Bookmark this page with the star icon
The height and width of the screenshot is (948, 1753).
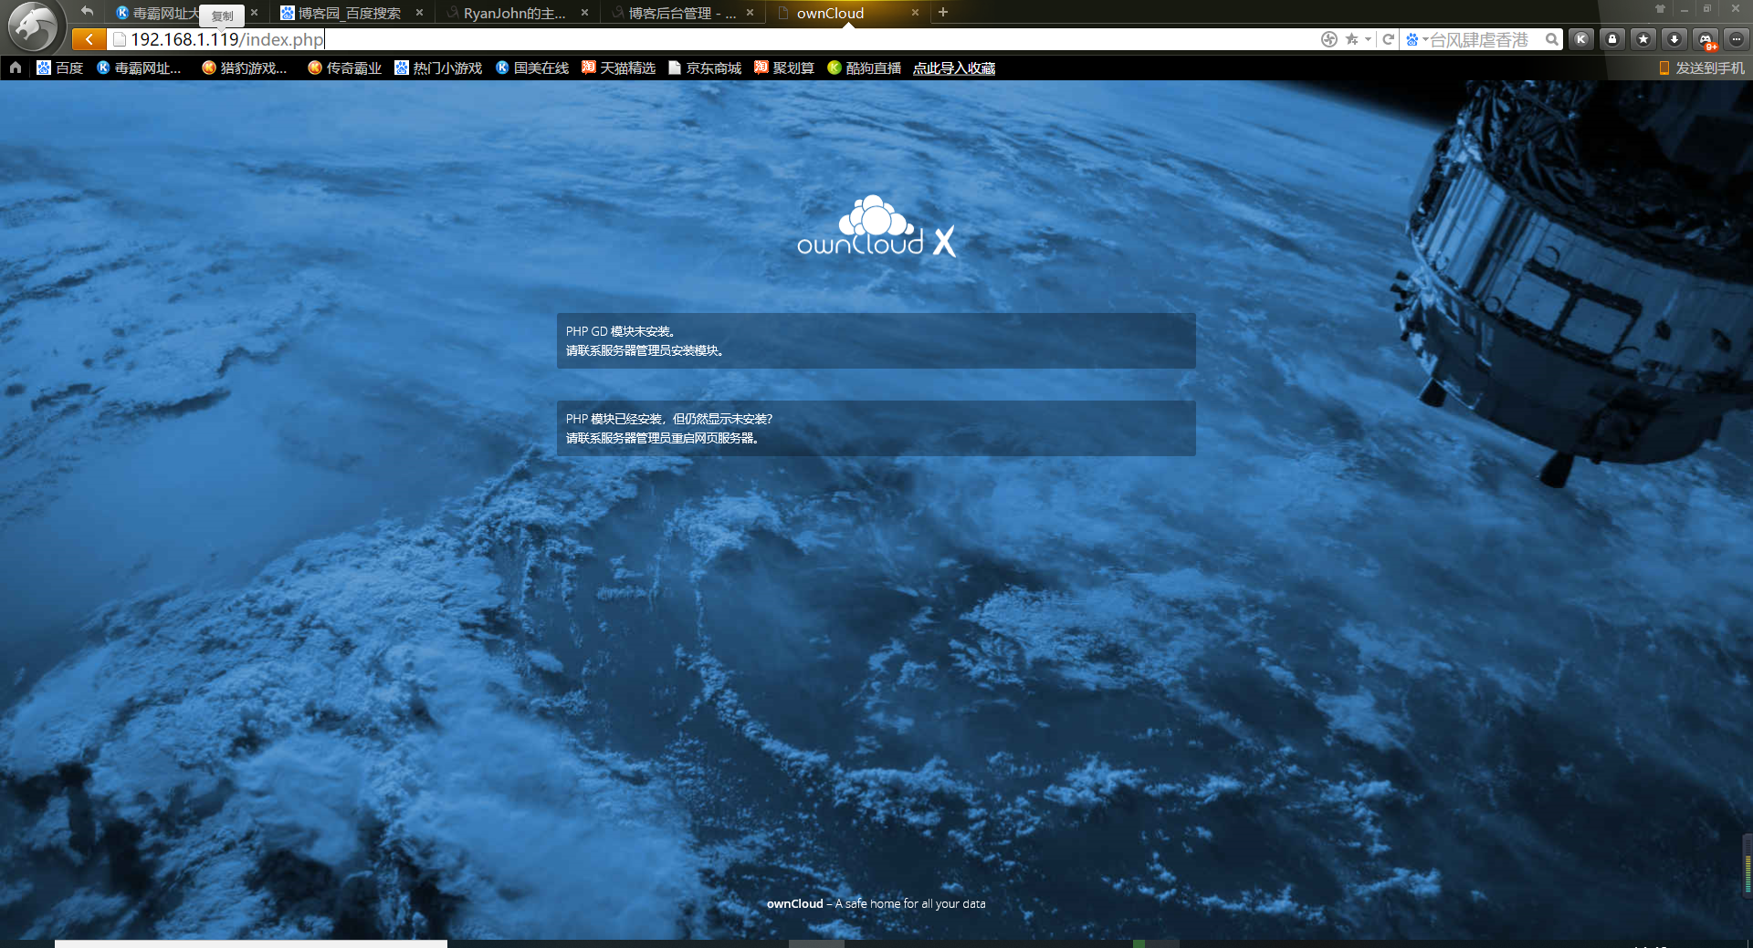[1352, 39]
